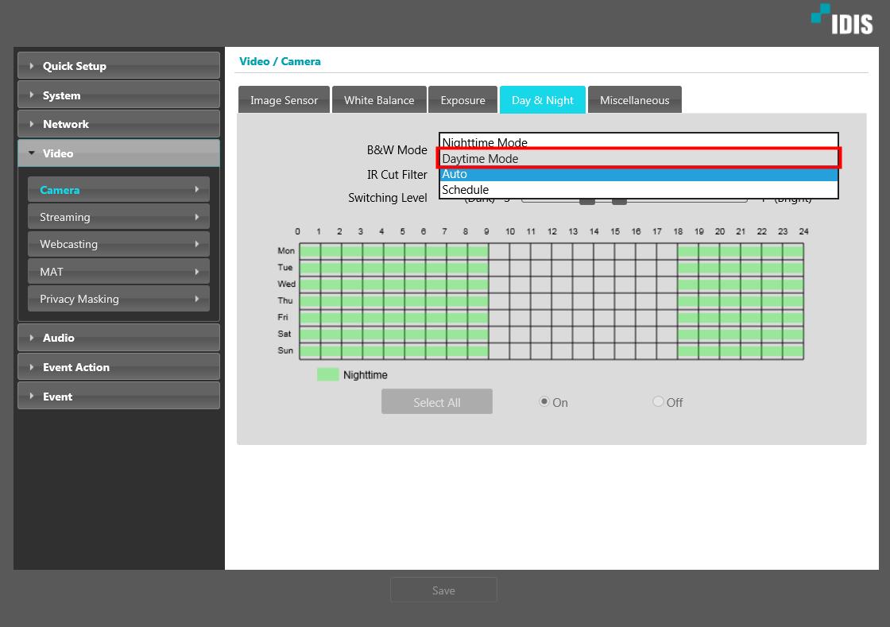Choose Nighttime Mode from dropdown list
Viewport: 890px width, 627px height.
click(x=639, y=142)
